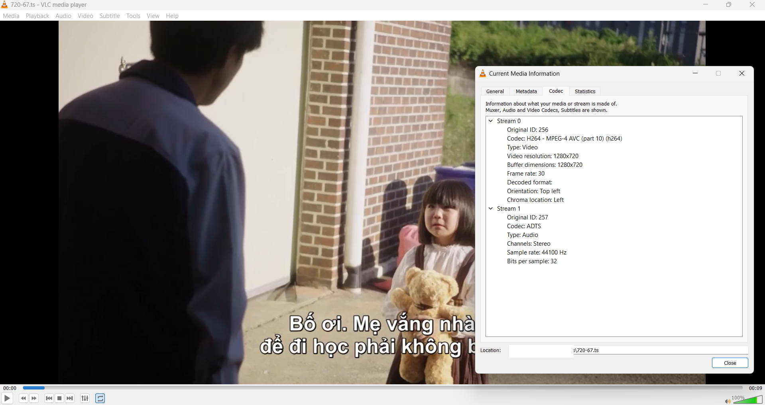Click the cone icon in Media Information dialog

click(x=483, y=73)
